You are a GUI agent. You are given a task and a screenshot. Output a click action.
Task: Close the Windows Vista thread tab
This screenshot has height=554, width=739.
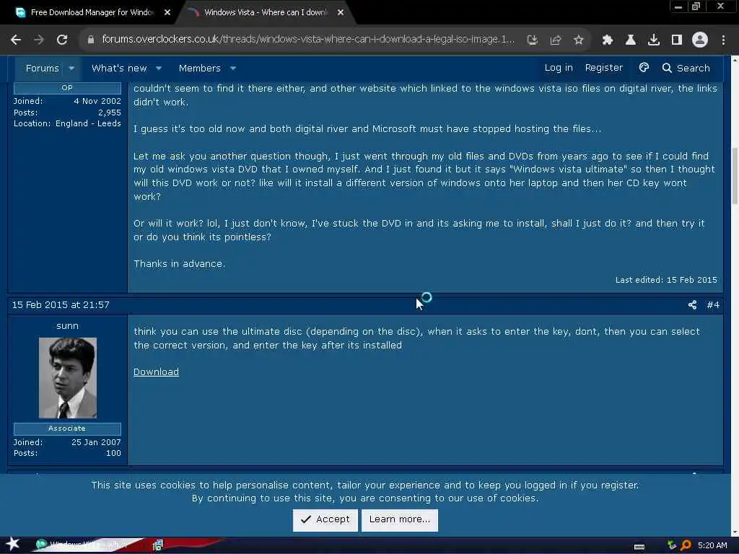point(341,12)
